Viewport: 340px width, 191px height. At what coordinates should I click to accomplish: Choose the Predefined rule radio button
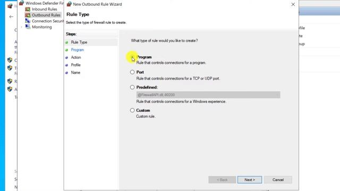click(132, 87)
